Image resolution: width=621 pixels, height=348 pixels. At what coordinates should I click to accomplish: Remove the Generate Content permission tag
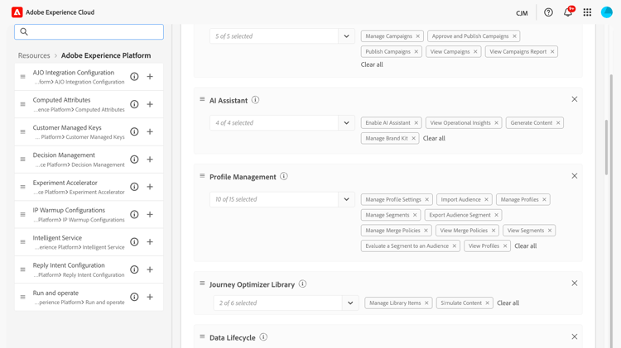[x=558, y=123]
